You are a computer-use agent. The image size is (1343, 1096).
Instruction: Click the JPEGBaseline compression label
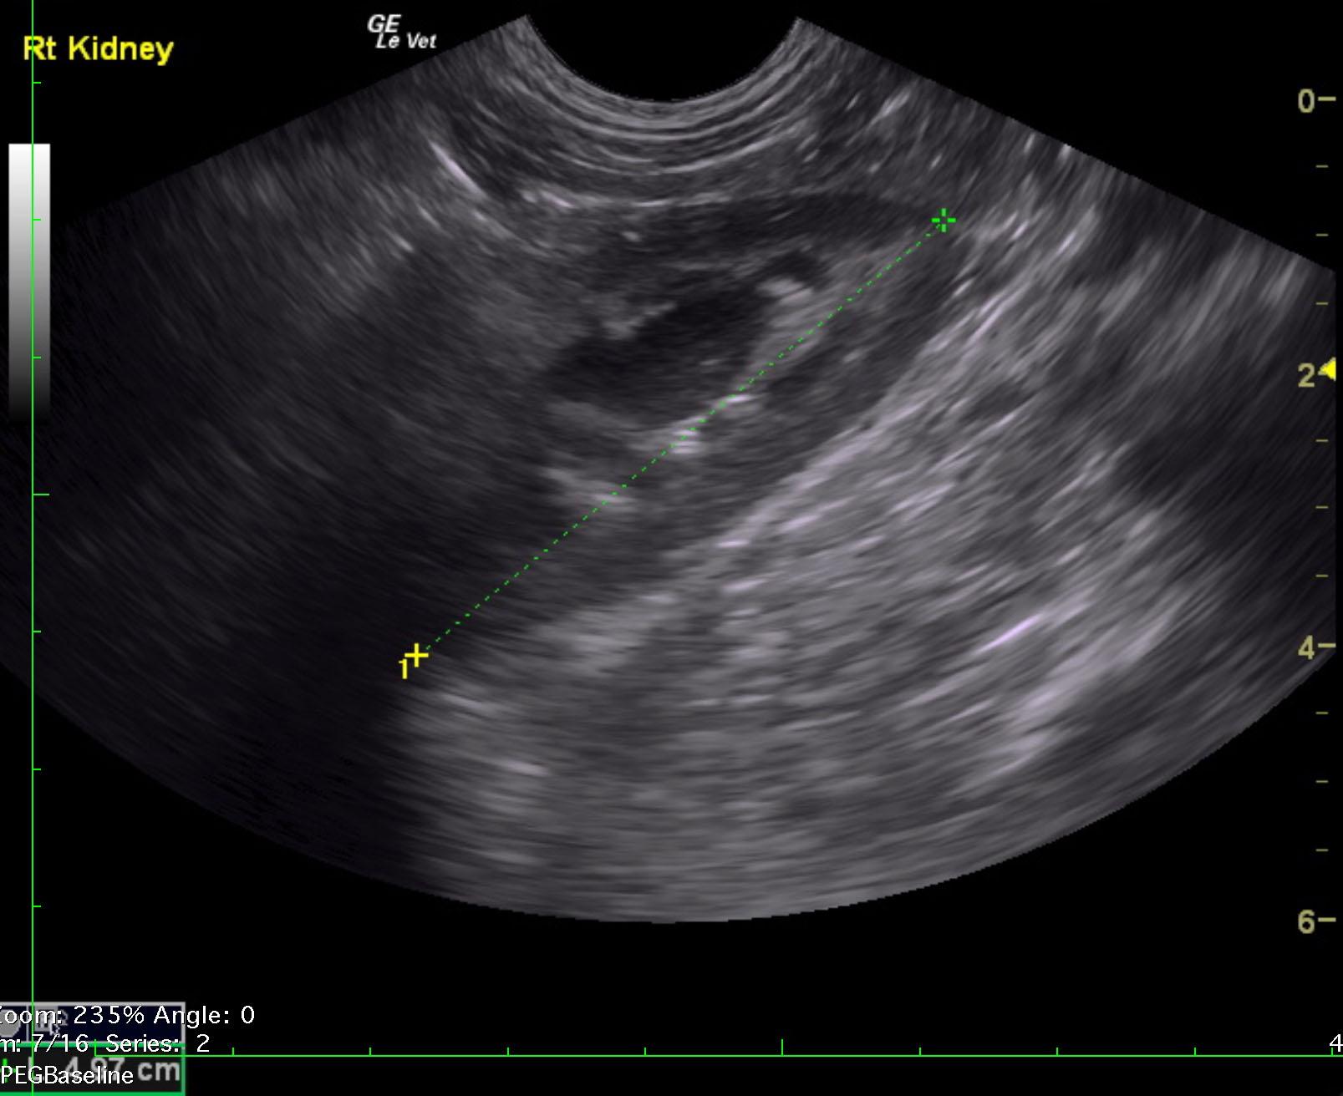[x=67, y=1075]
